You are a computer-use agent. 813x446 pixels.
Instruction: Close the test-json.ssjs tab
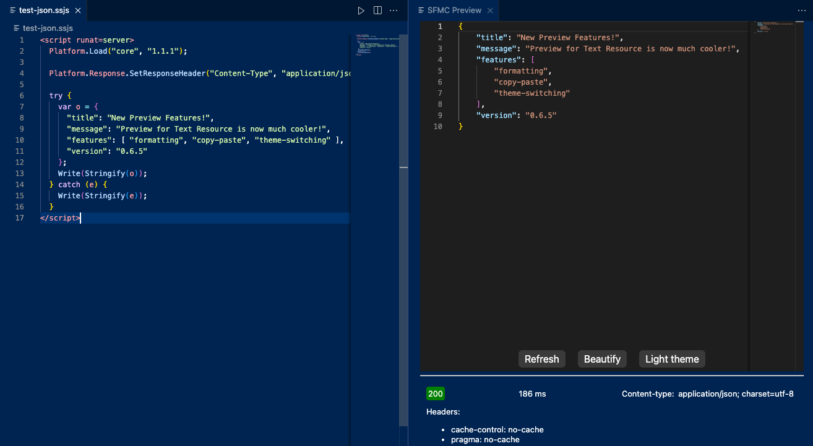[78, 11]
